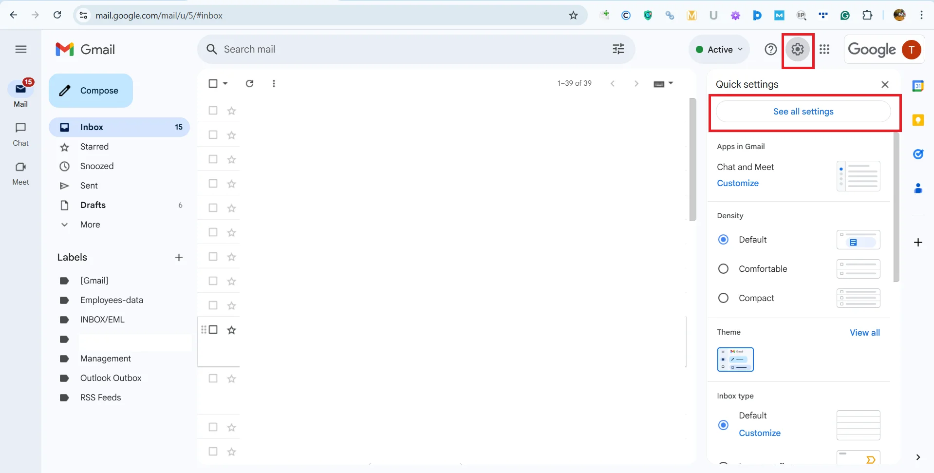Click the Gmail logo
The image size is (934, 473).
[85, 49]
